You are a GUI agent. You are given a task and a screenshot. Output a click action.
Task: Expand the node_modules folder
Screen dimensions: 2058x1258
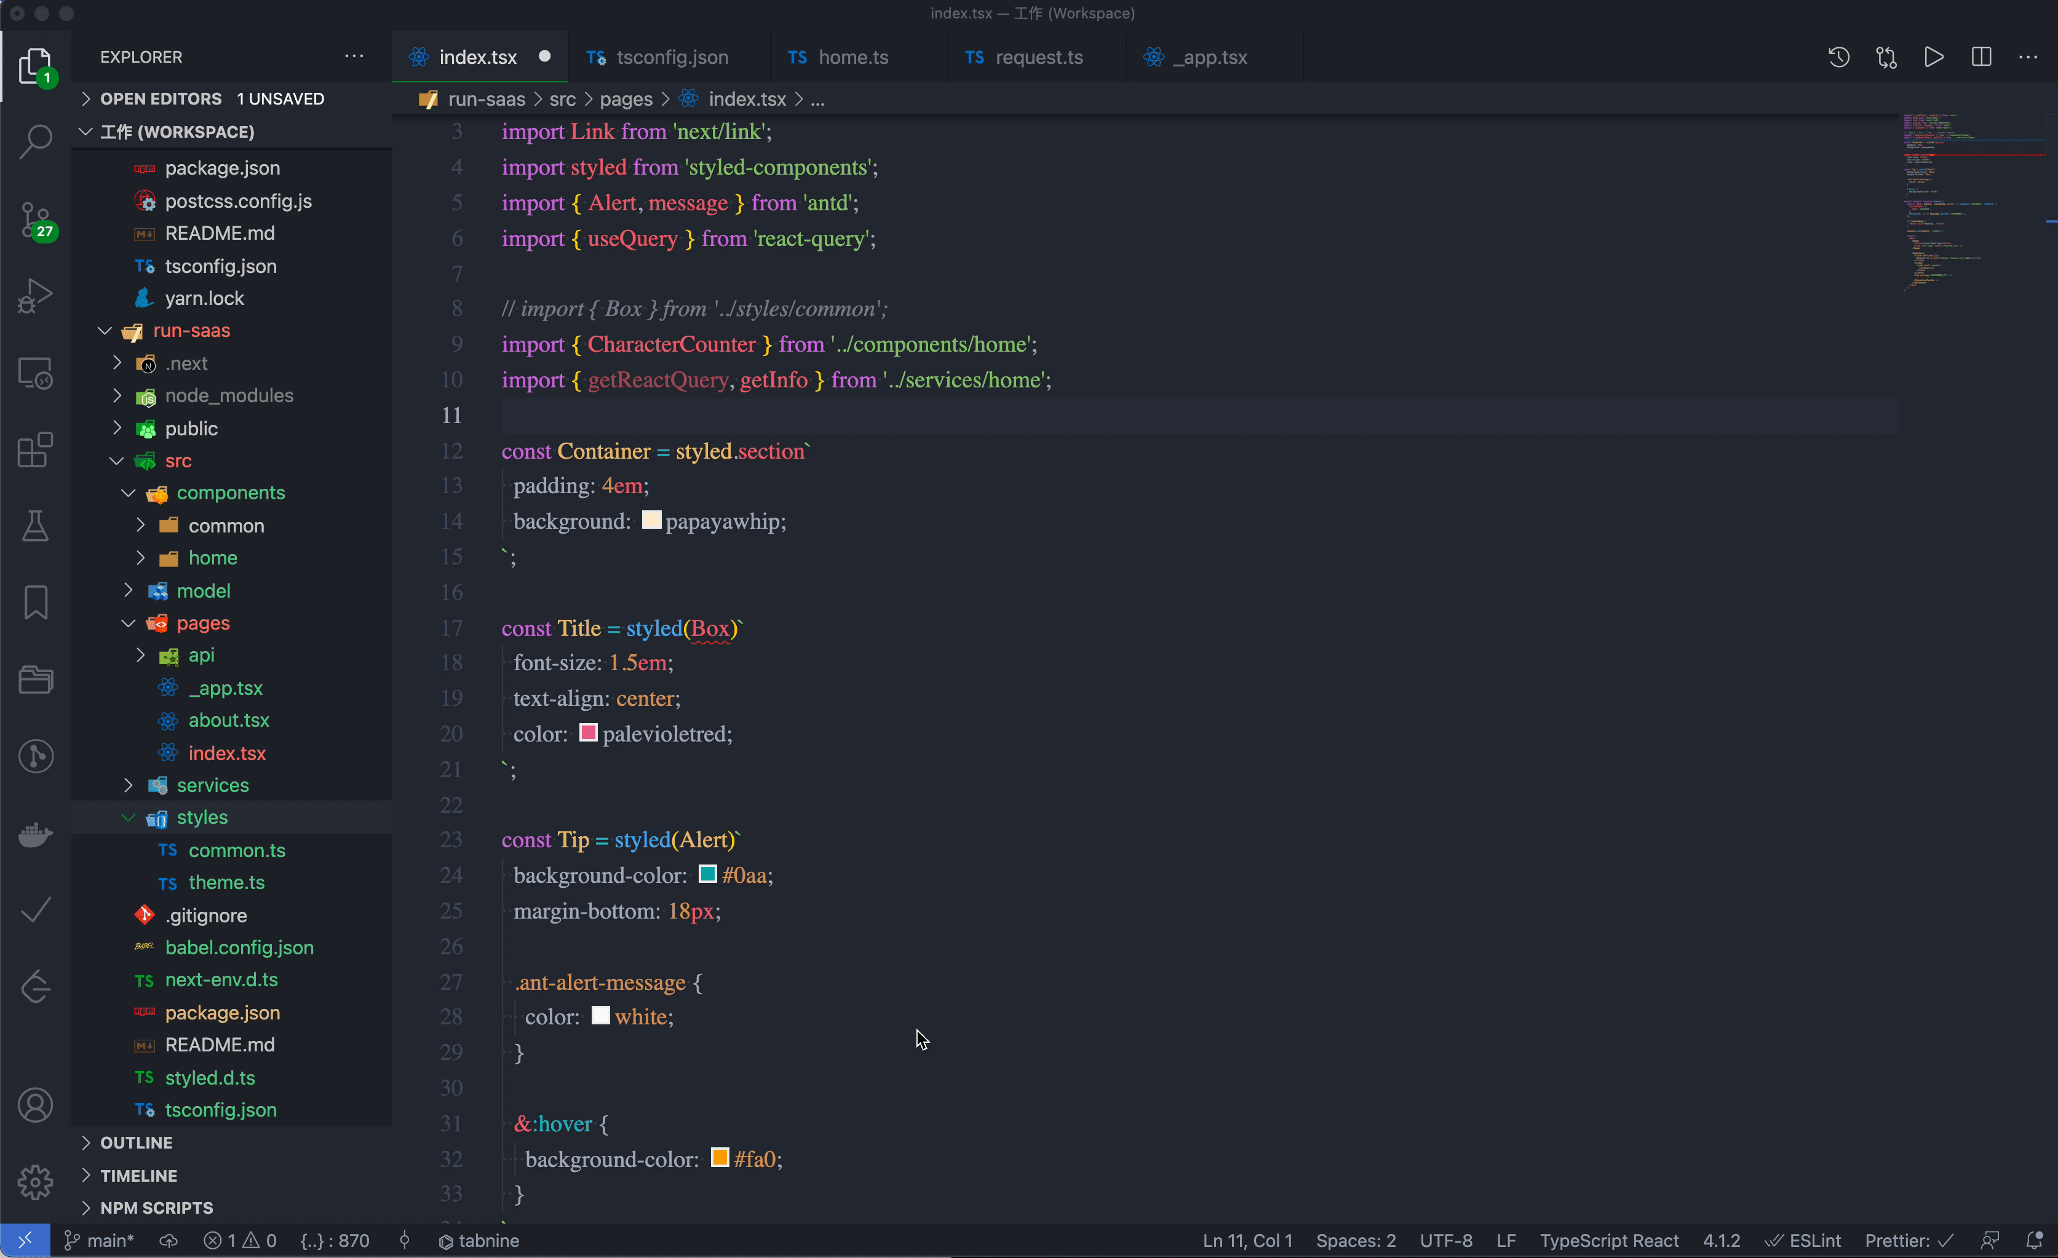click(229, 396)
